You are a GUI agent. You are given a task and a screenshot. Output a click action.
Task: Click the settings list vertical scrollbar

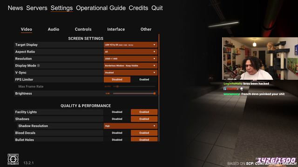[x=159, y=88]
